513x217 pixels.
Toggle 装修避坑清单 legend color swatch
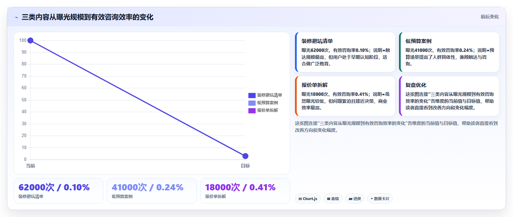click(x=252, y=95)
